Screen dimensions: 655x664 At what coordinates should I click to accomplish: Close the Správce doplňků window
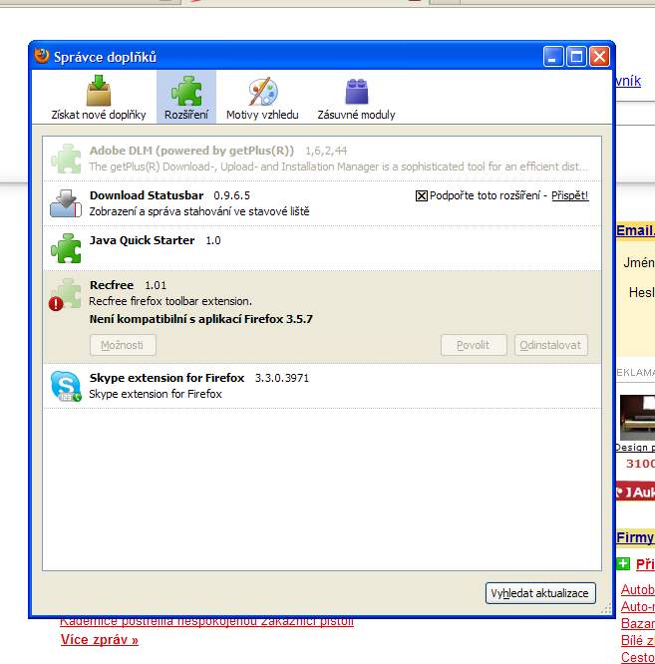(599, 56)
